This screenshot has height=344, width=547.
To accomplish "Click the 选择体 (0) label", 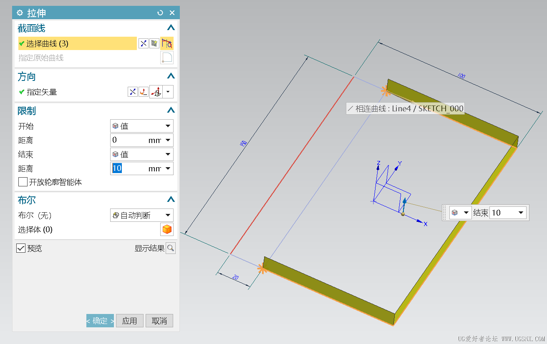I will tap(35, 229).
